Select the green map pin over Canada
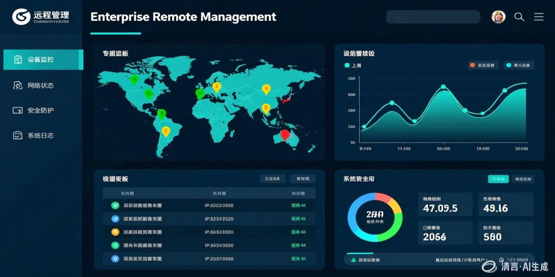 (134, 79)
